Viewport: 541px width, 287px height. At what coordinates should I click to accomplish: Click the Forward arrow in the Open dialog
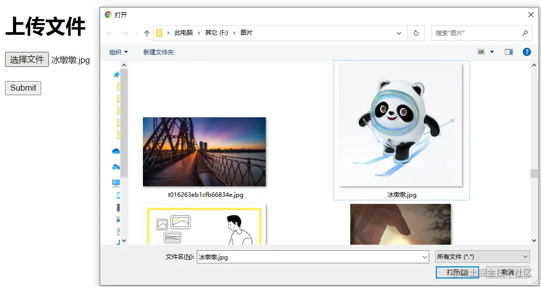[x=124, y=33]
